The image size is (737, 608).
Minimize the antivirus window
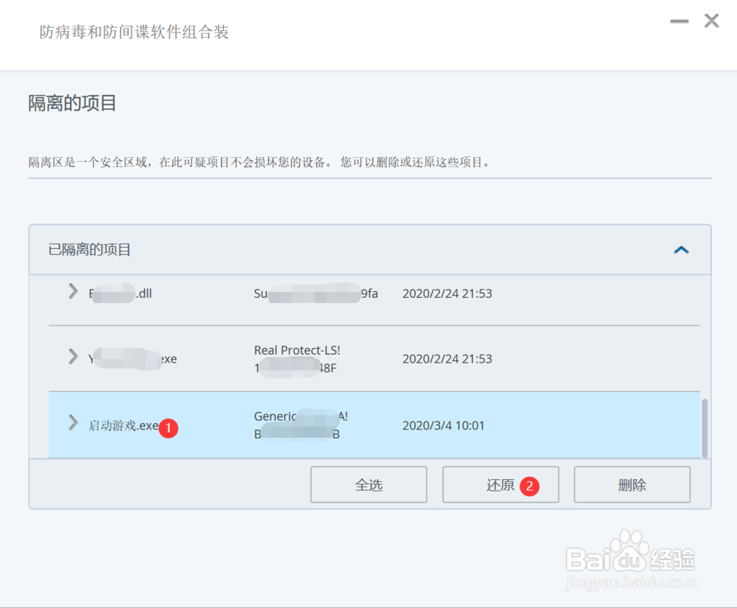[x=679, y=21]
